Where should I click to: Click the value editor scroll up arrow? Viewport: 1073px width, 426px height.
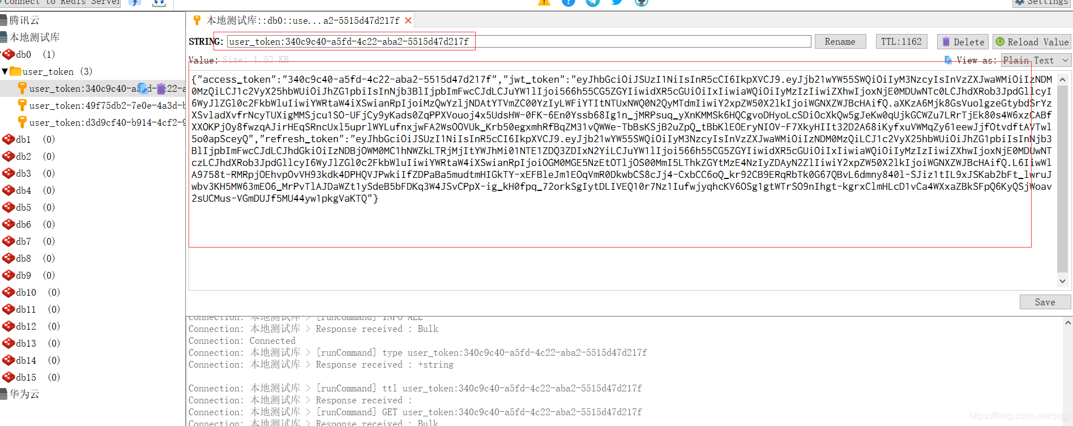click(x=1062, y=79)
